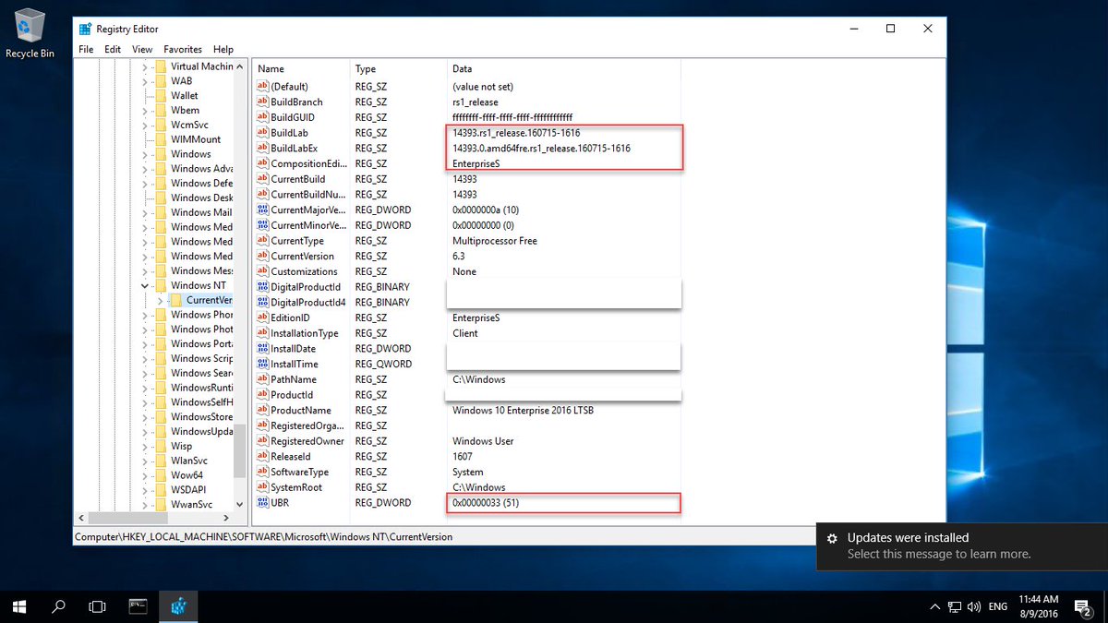Click the tree pane horizontal scroll-right arrow
This screenshot has height=623, width=1108.
(228, 518)
